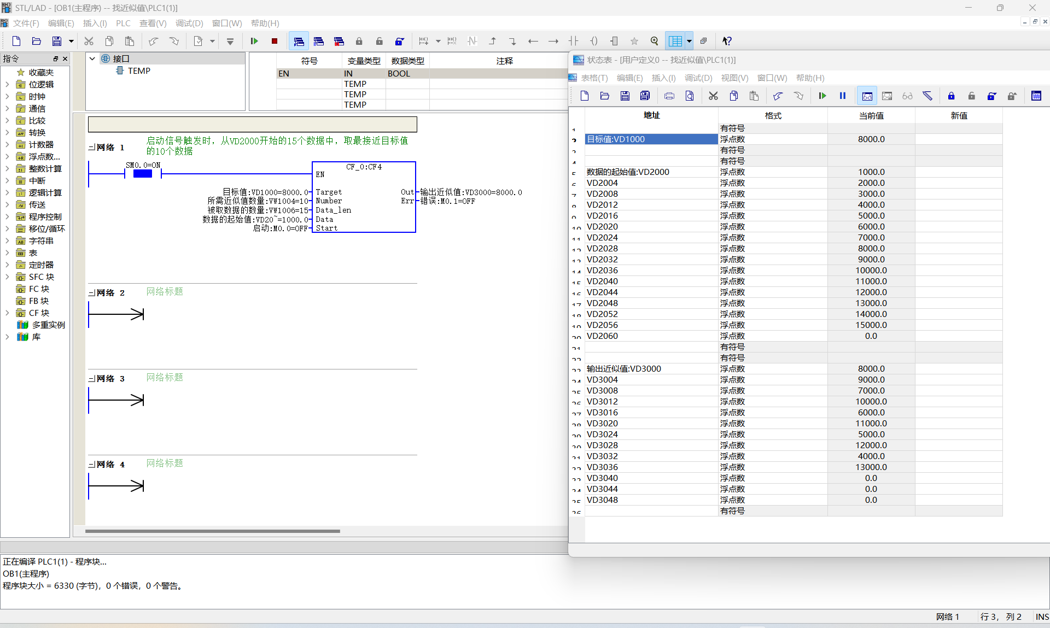Click the context help arrow icon
Viewport: 1050px width, 628px height.
pyautogui.click(x=727, y=41)
